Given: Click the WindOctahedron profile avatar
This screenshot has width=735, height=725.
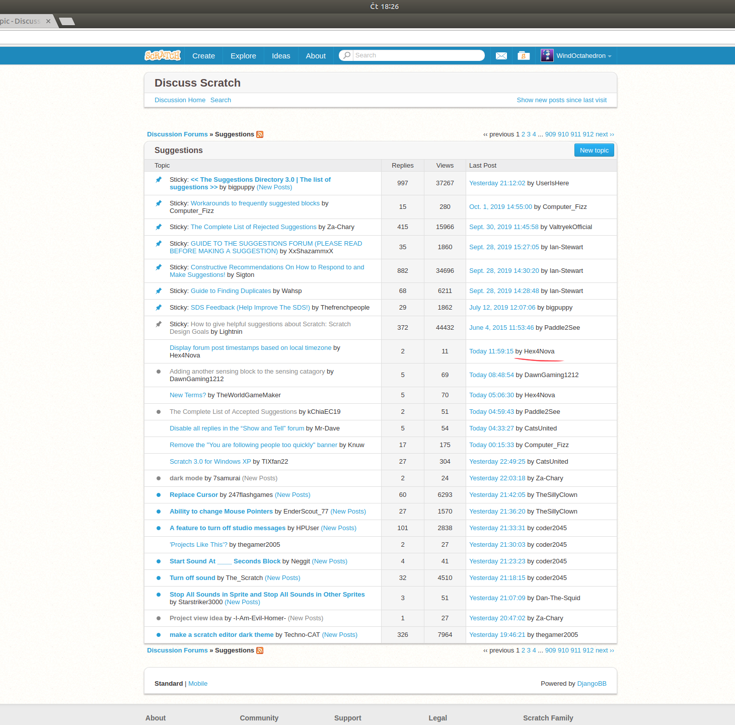Looking at the screenshot, I should click(x=547, y=55).
